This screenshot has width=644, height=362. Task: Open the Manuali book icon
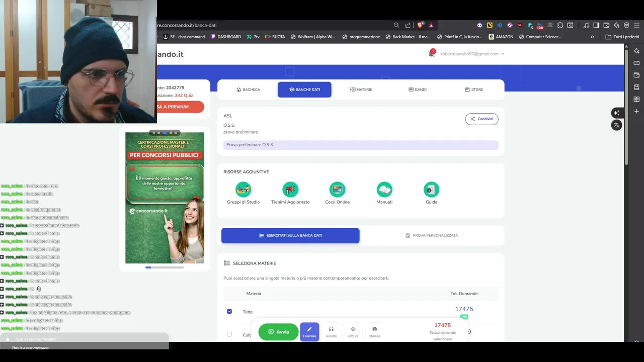click(x=384, y=190)
